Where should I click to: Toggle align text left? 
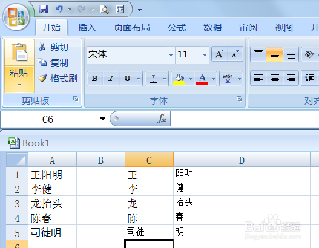pyautogui.click(x=258, y=78)
